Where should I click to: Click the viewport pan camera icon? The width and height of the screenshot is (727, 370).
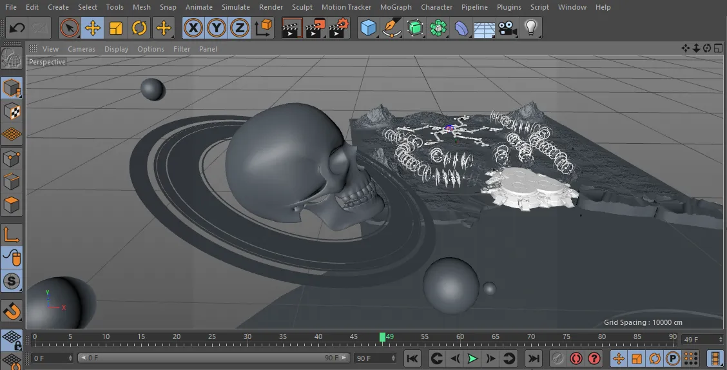(x=686, y=48)
